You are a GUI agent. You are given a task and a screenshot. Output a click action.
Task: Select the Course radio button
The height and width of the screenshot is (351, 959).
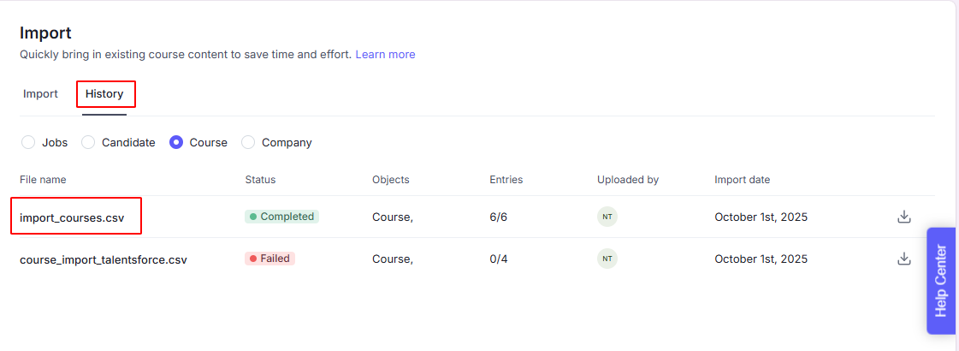(x=176, y=143)
